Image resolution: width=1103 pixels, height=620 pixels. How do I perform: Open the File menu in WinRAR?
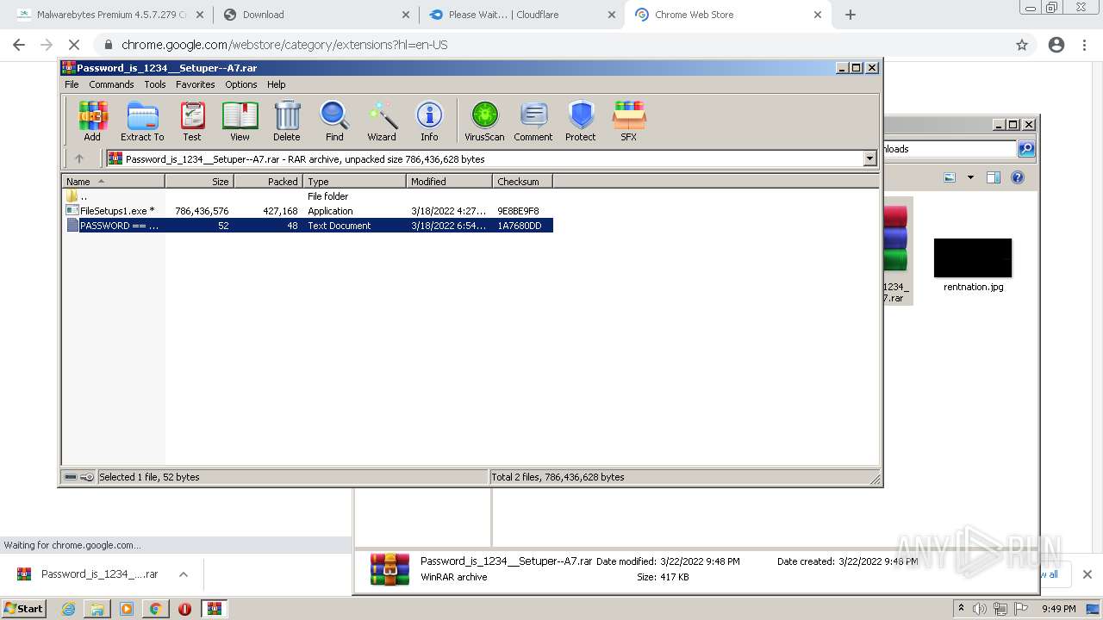point(72,84)
